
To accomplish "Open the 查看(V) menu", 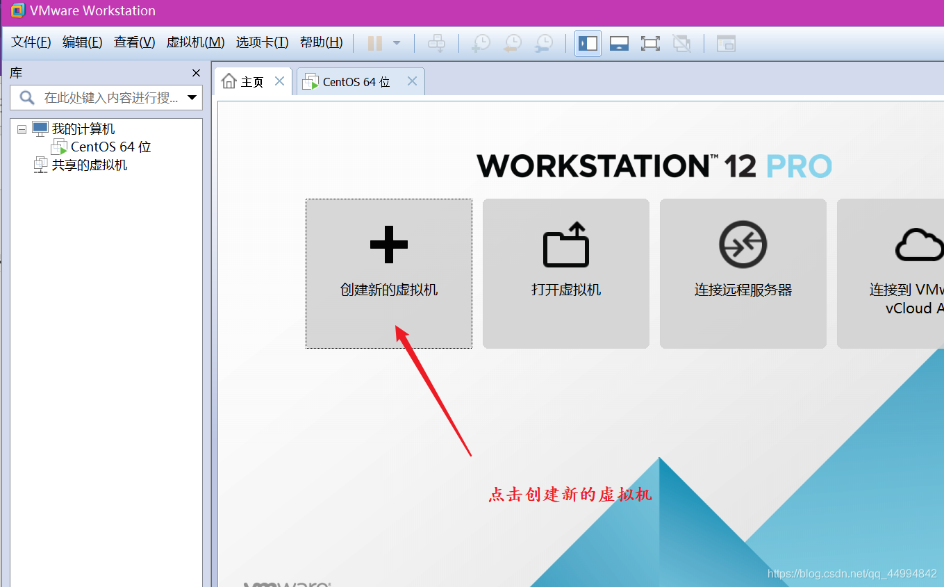I will pyautogui.click(x=135, y=42).
